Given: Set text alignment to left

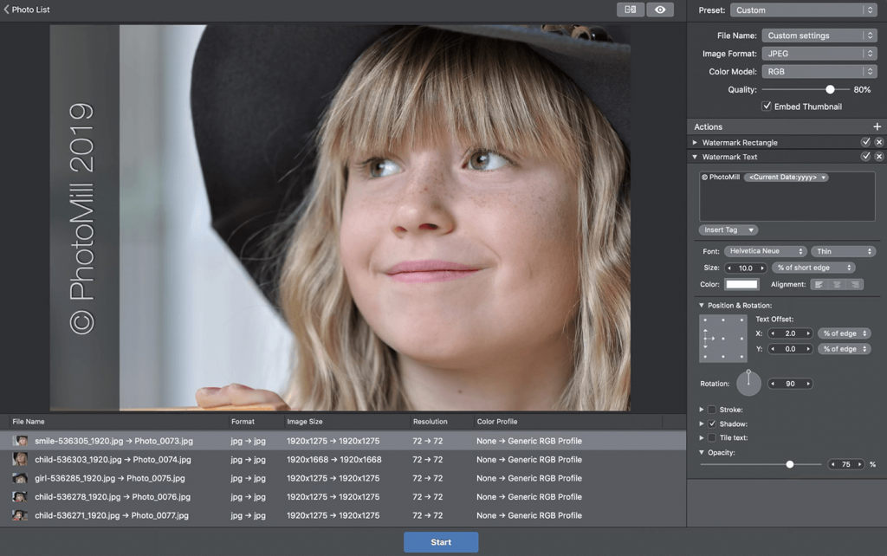Looking at the screenshot, I should (x=819, y=285).
